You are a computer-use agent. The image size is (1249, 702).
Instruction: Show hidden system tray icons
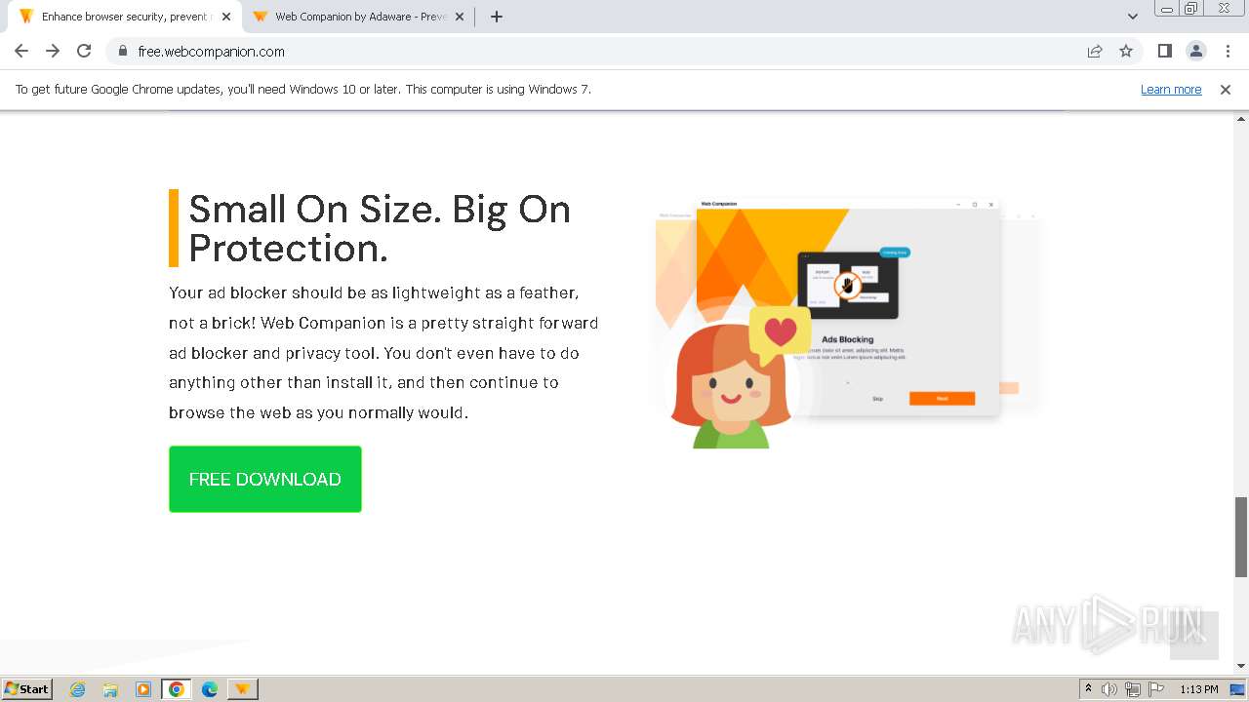point(1088,688)
